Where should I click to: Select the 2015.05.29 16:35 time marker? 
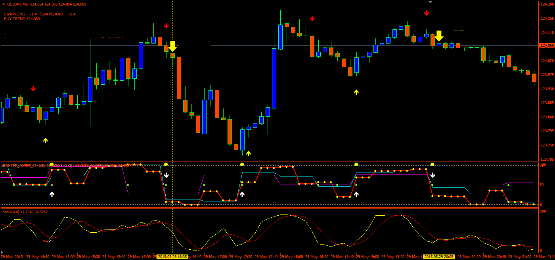pos(172,257)
